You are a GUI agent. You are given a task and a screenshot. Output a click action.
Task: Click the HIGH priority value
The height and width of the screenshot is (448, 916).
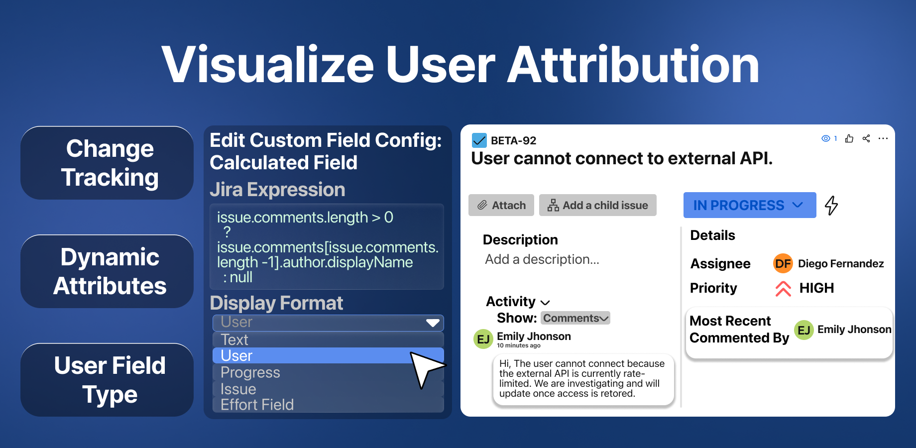click(x=816, y=288)
